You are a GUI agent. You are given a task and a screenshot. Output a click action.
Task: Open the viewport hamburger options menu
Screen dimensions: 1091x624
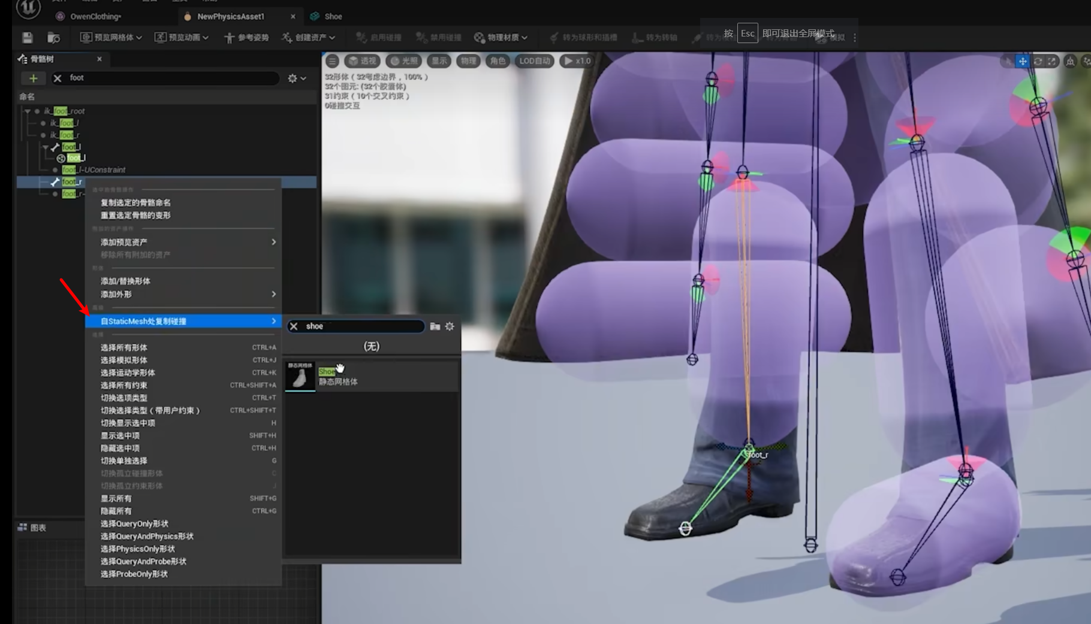pyautogui.click(x=332, y=61)
